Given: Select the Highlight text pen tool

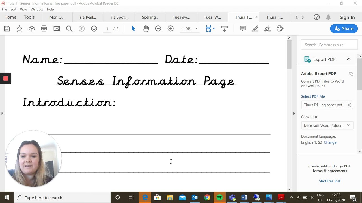Looking at the screenshot, I should [255, 28].
